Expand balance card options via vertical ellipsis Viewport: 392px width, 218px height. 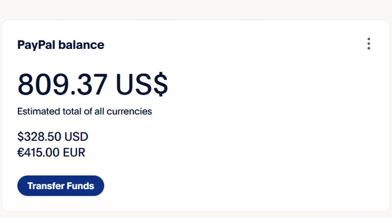369,44
